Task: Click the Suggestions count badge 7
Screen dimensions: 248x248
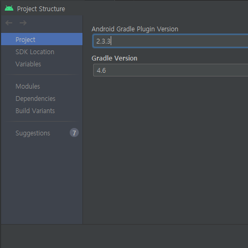Action: click(74, 133)
